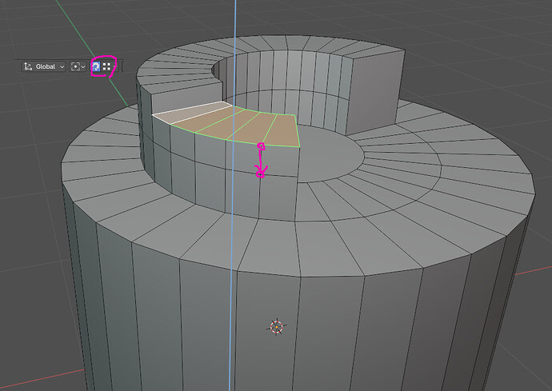
Task: Toggle the blue Snap magnet icon
Action: point(96,66)
